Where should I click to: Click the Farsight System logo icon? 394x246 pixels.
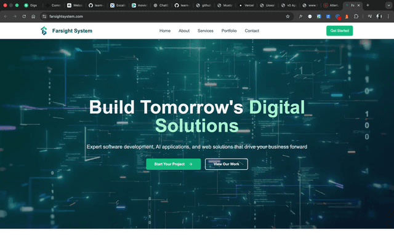pyautogui.click(x=44, y=31)
